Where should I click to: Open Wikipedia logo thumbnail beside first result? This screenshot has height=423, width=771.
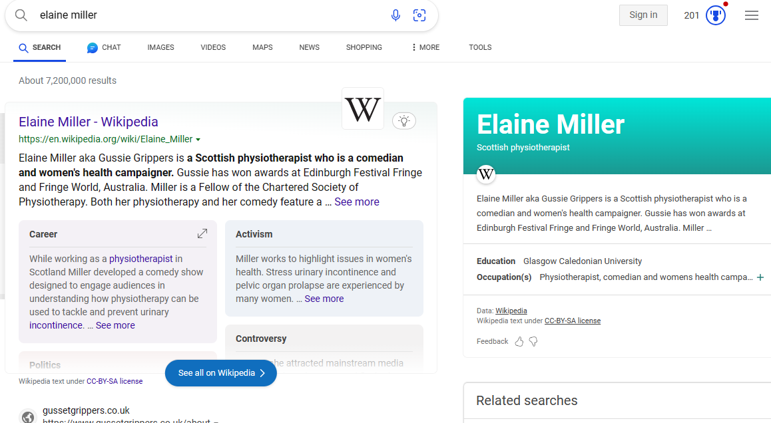pyautogui.click(x=363, y=108)
